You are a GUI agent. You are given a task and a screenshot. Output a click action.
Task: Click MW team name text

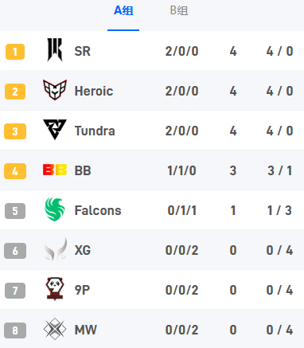(x=86, y=330)
